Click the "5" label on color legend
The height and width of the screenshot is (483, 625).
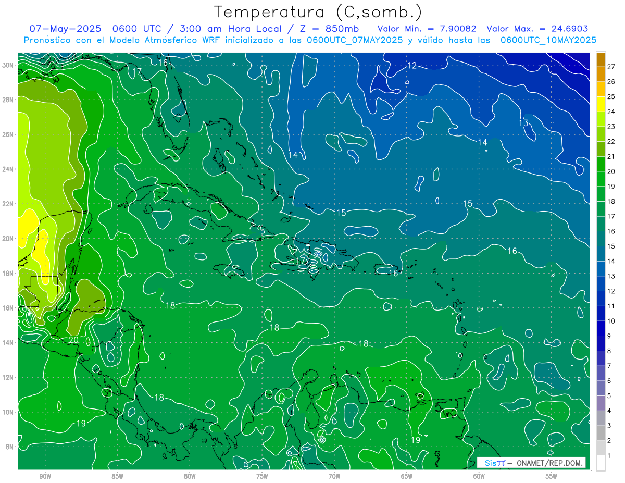609,396
